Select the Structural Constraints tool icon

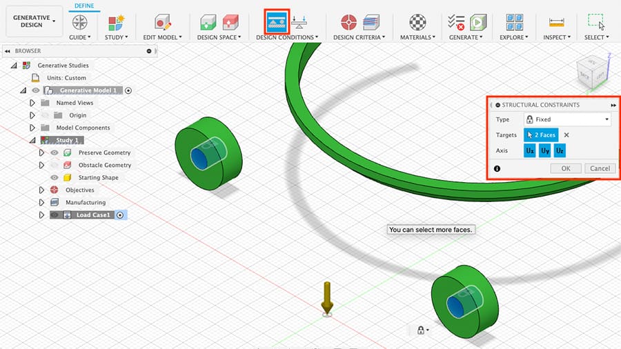coord(277,22)
